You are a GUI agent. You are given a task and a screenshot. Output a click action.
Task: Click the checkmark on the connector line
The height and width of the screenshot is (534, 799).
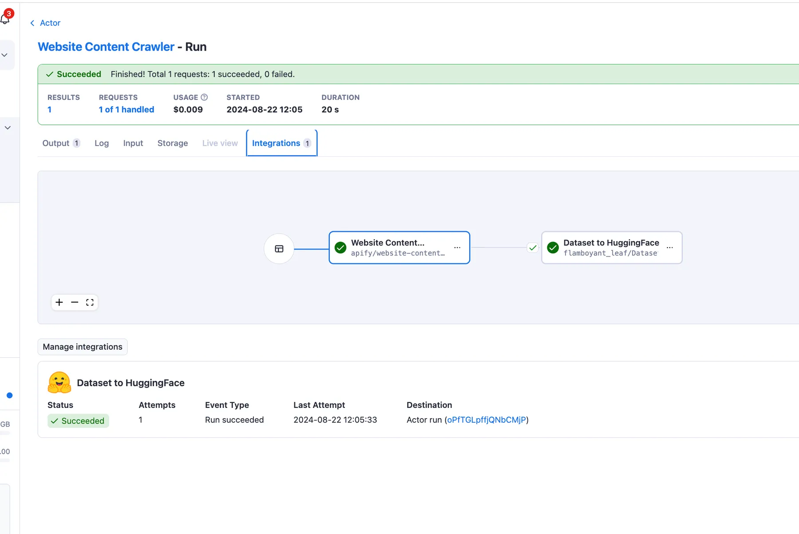533,248
